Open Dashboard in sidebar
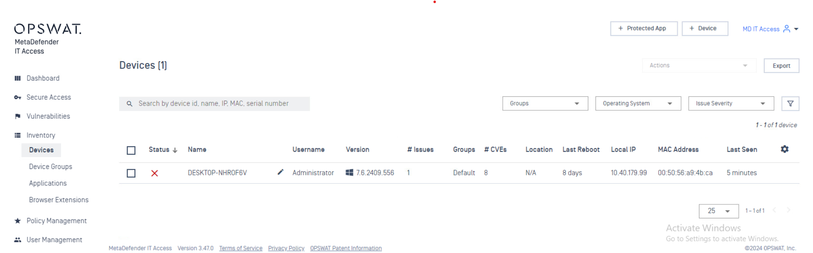This screenshot has height=253, width=813. (x=43, y=78)
